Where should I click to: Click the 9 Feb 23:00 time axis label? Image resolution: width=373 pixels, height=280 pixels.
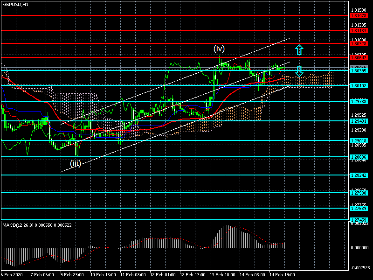tap(72, 274)
